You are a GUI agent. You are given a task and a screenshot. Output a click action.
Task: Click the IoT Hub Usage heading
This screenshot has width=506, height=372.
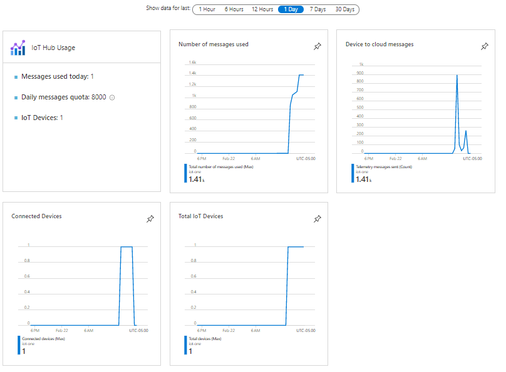coord(53,48)
